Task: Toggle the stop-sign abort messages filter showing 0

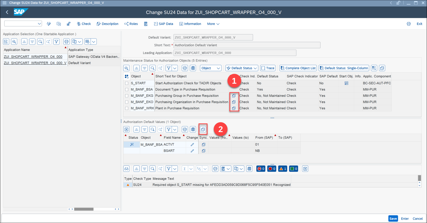Action: coord(261,169)
